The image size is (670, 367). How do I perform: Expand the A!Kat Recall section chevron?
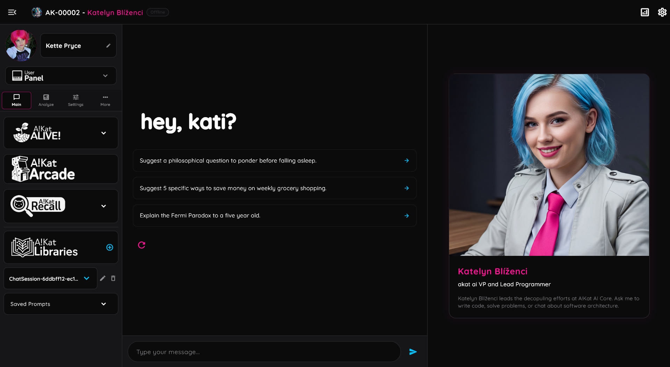[103, 206]
